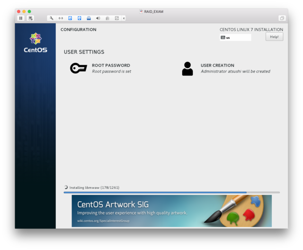
Task: Open virtual machine settings wrench icon
Action: tap(52, 18)
